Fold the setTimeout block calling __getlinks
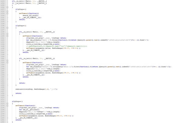Viewport: 175px width, 123px height. pyautogui.click(x=7, y=106)
